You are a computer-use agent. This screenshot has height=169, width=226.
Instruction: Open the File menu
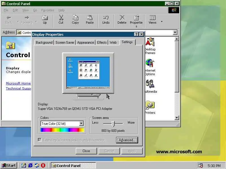(6, 10)
